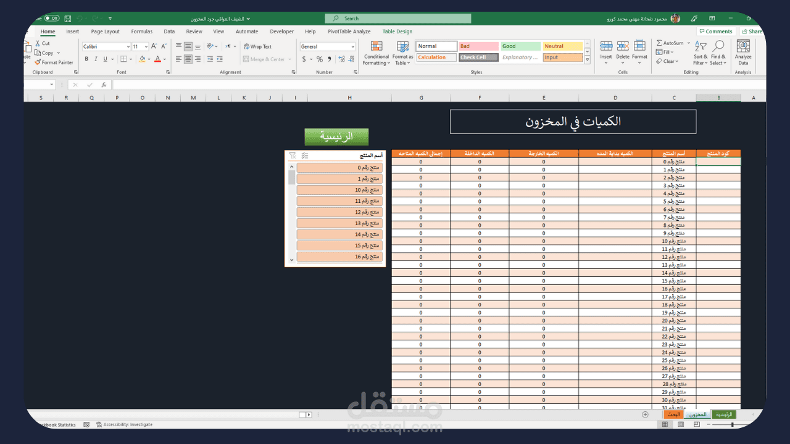
Task: Apply the red Font Color
Action: pos(157,59)
